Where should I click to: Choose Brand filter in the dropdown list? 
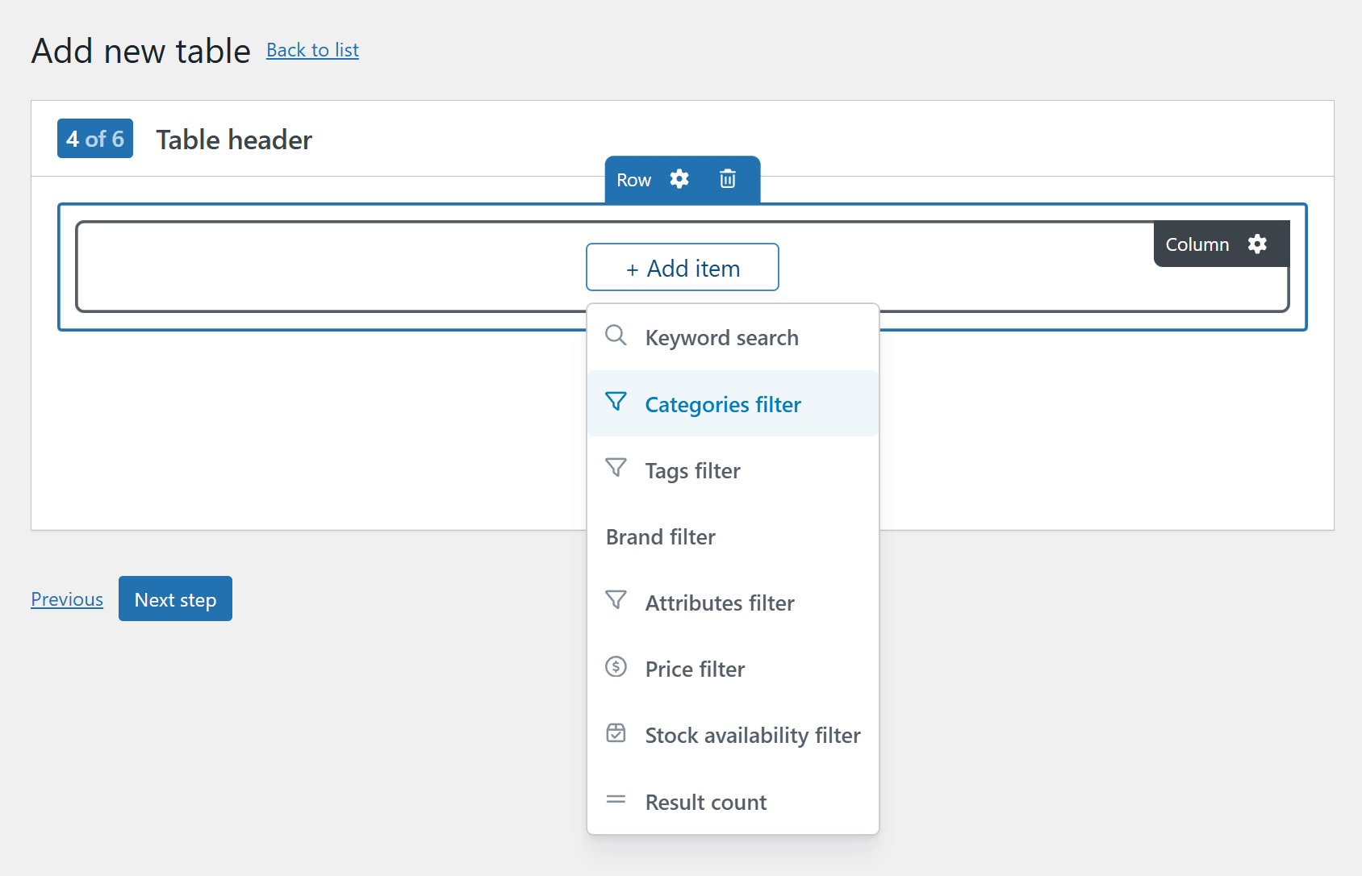click(x=659, y=536)
